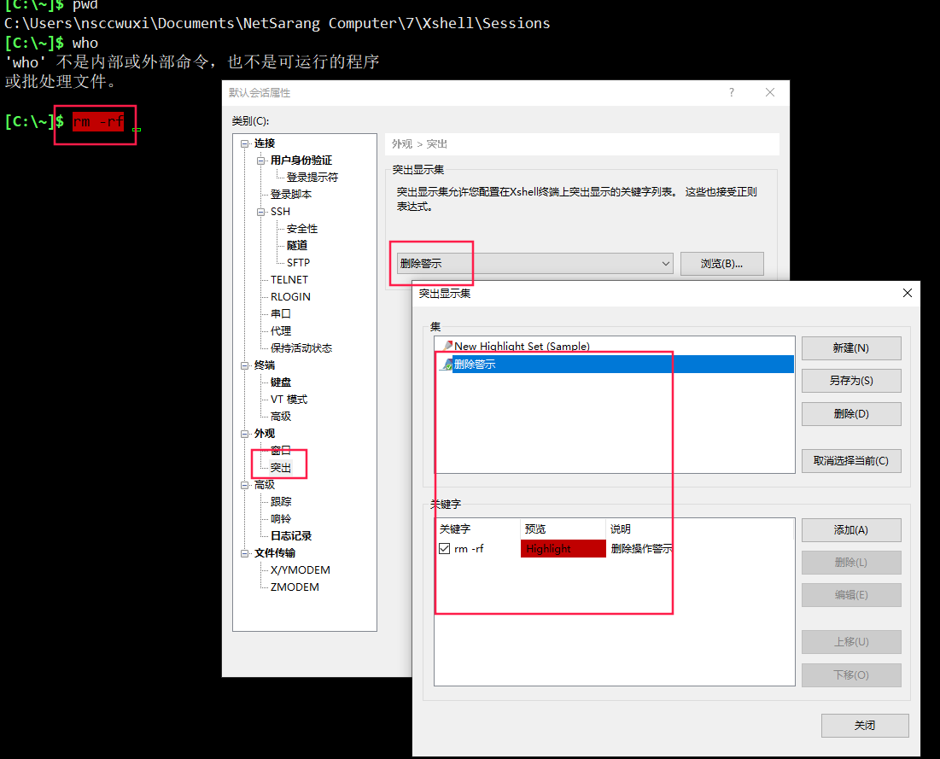Click the 关键字 column header

(478, 528)
